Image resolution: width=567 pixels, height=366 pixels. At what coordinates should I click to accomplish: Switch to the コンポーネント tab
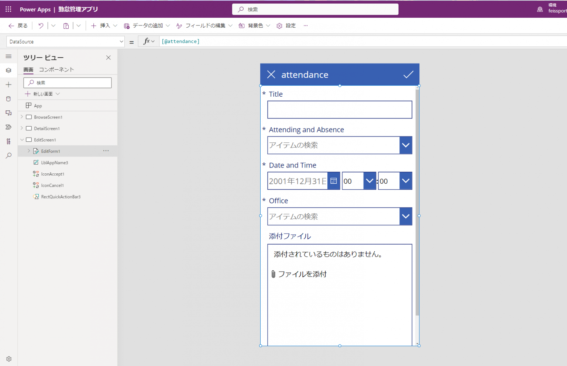(x=56, y=69)
